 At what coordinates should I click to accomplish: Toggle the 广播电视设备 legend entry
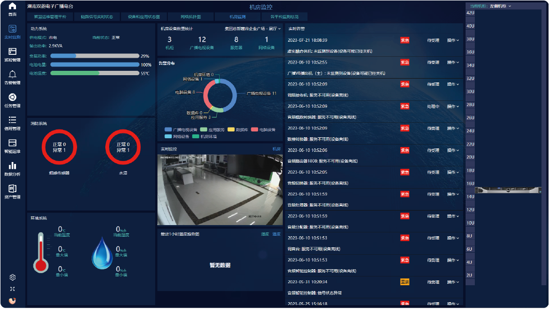tap(181, 130)
